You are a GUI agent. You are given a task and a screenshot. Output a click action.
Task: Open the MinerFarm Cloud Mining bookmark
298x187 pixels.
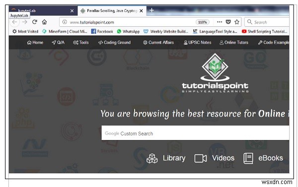(x=65, y=32)
